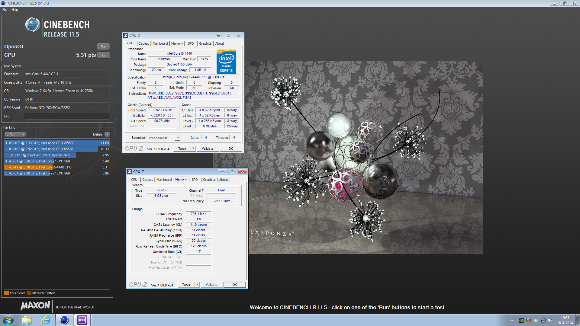Open the Ranking CPU dropdown
The width and height of the screenshot is (580, 326).
click(15, 134)
